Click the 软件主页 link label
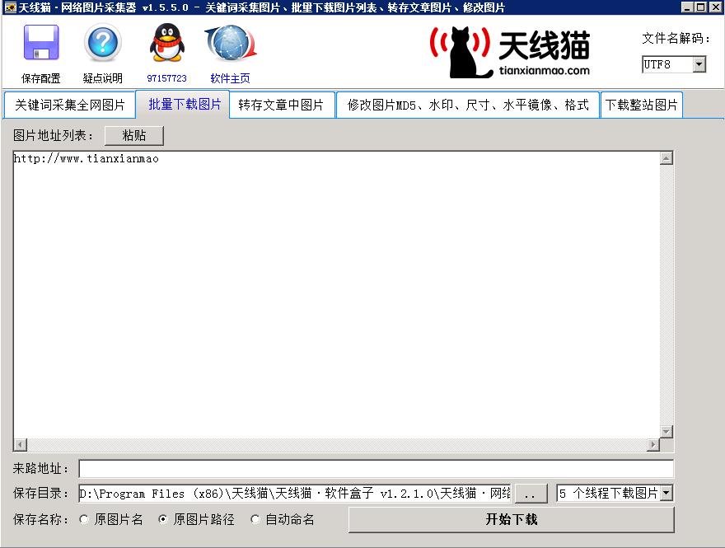Image resolution: width=725 pixels, height=548 pixels. click(x=230, y=78)
